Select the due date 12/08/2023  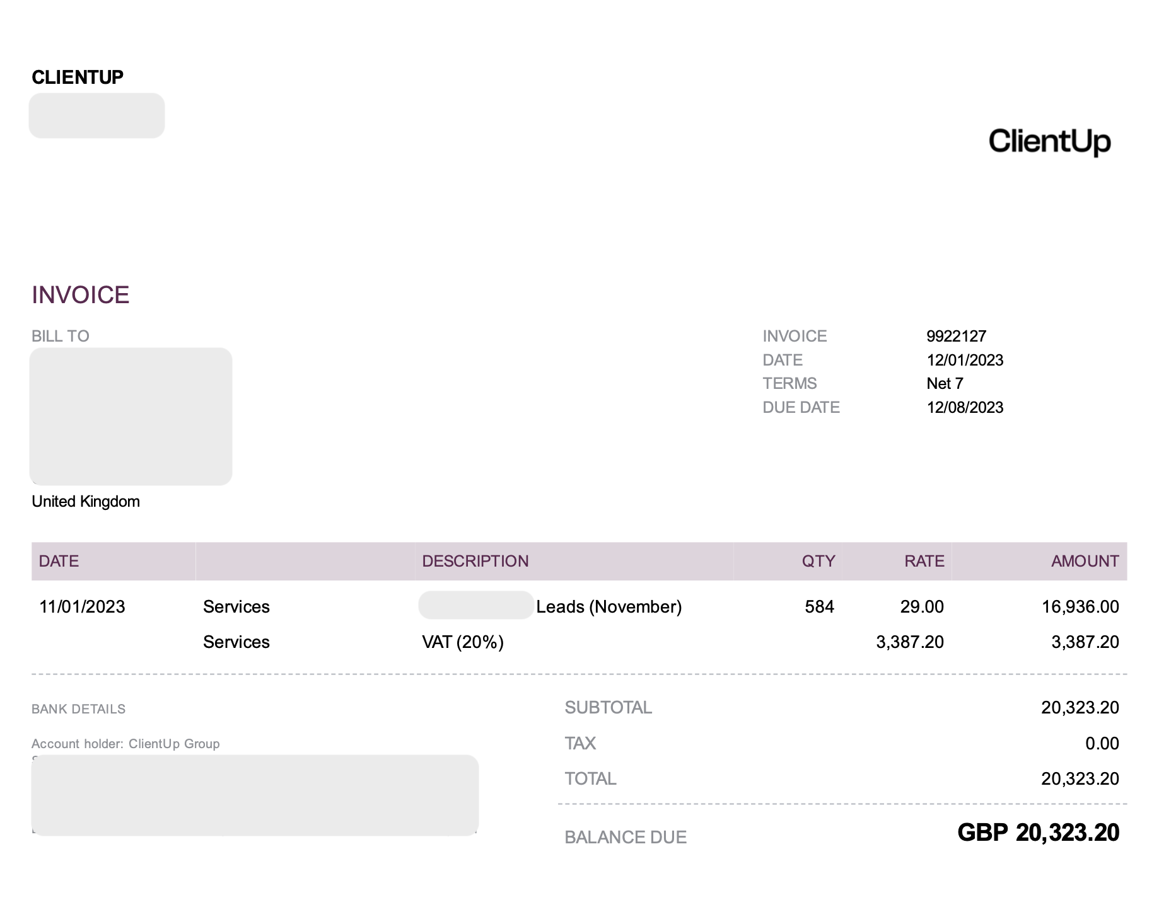point(965,407)
